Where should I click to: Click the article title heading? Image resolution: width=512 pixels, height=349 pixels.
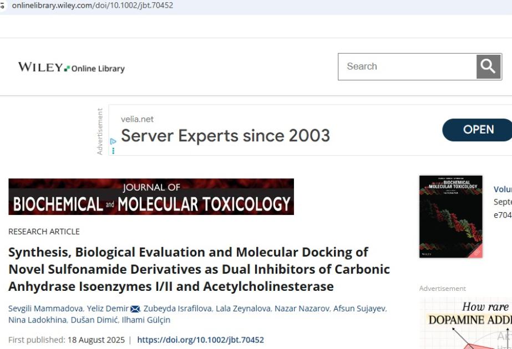click(x=199, y=269)
